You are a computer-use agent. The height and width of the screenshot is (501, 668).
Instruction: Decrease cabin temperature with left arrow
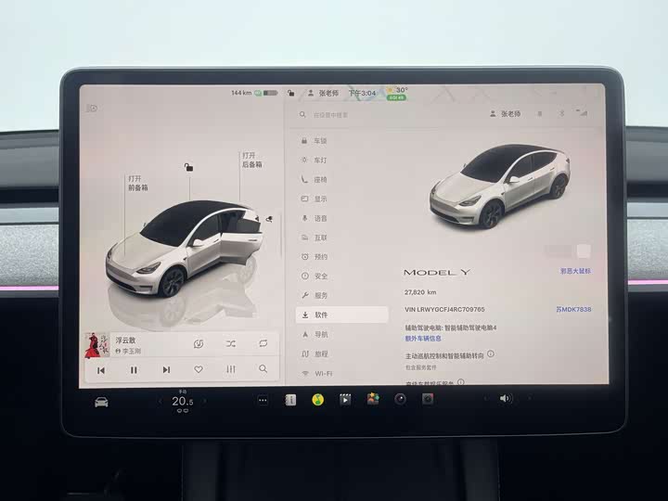pyautogui.click(x=161, y=402)
